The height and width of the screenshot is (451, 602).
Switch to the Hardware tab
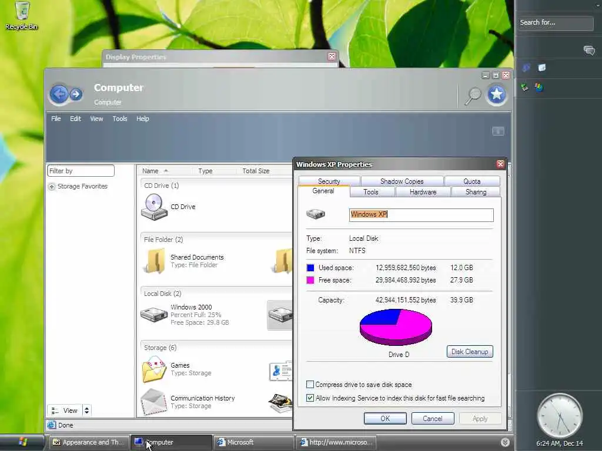pos(423,192)
